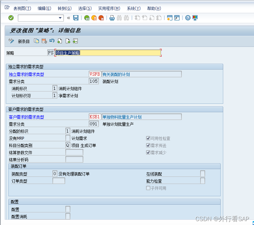
Task: Click the green Back icon
Action: tap(87, 18)
